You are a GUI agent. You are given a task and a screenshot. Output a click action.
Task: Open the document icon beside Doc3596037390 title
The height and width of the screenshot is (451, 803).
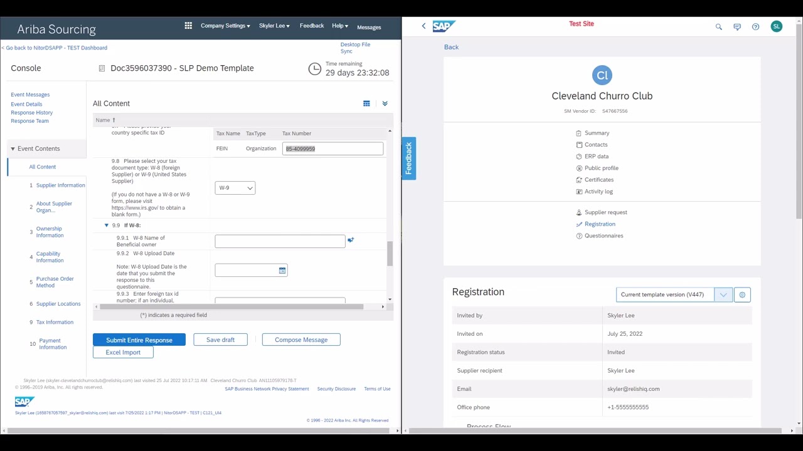tap(102, 68)
